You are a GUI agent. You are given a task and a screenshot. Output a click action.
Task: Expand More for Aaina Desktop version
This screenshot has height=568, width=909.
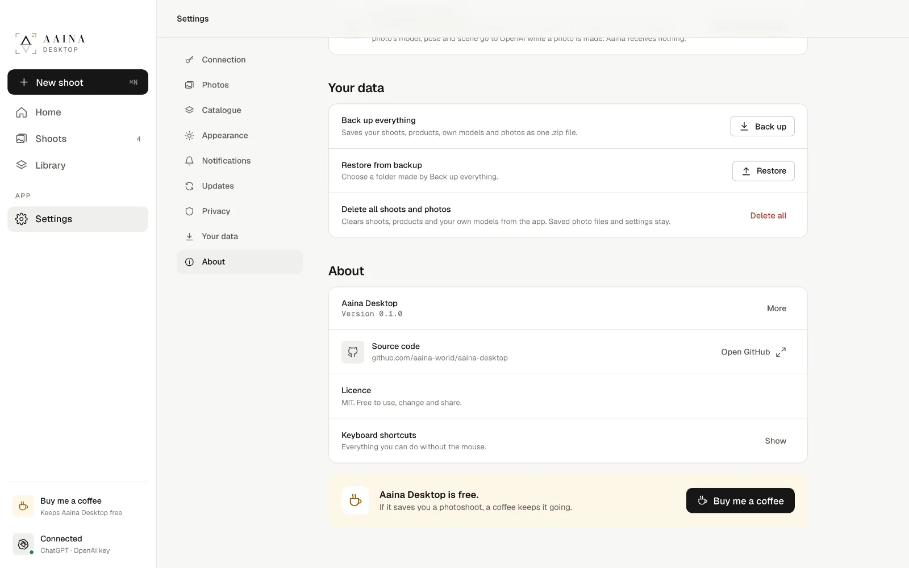pyautogui.click(x=777, y=308)
